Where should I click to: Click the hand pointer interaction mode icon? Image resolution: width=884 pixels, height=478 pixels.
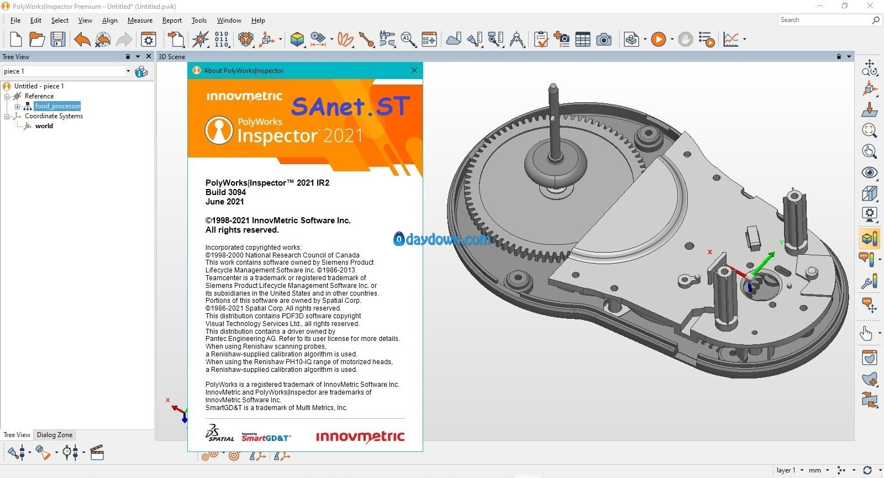click(x=866, y=333)
